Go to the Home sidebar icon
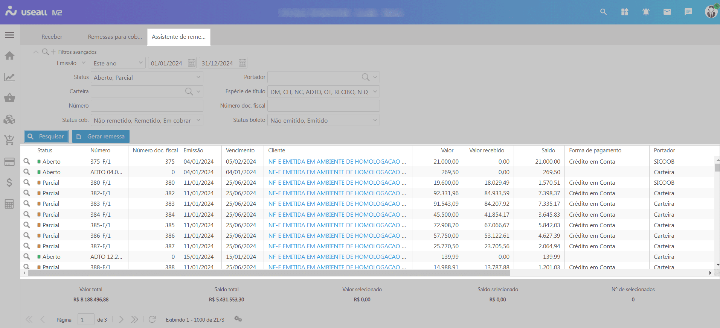This screenshot has width=720, height=328. point(9,56)
